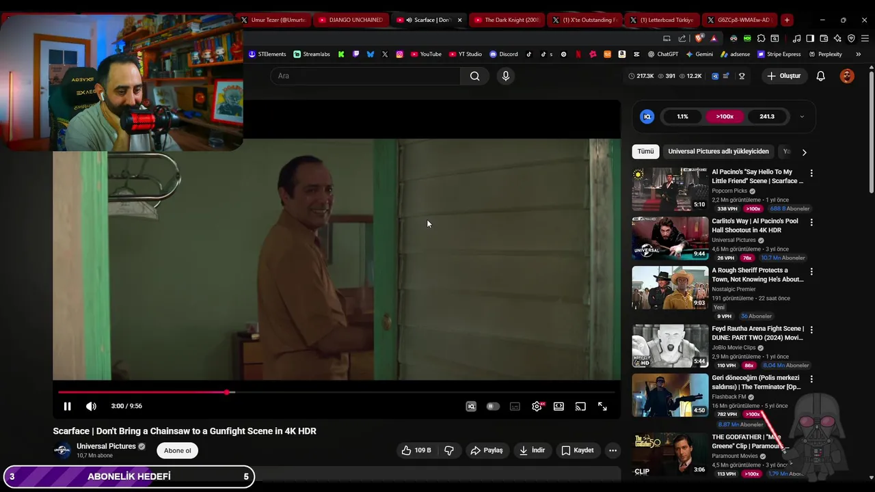Mute the video with the speaker icon

click(91, 407)
